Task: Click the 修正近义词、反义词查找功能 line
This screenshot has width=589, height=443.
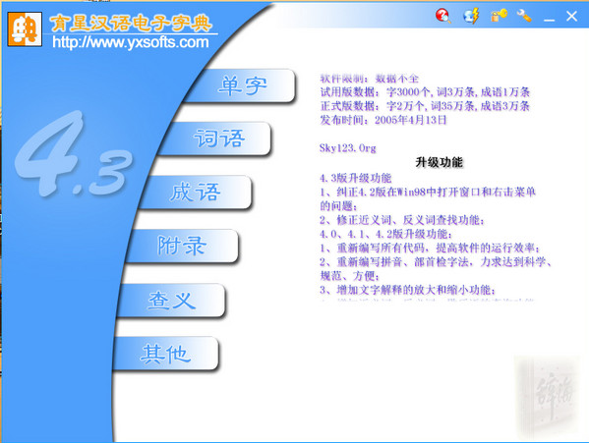Action: [x=402, y=220]
